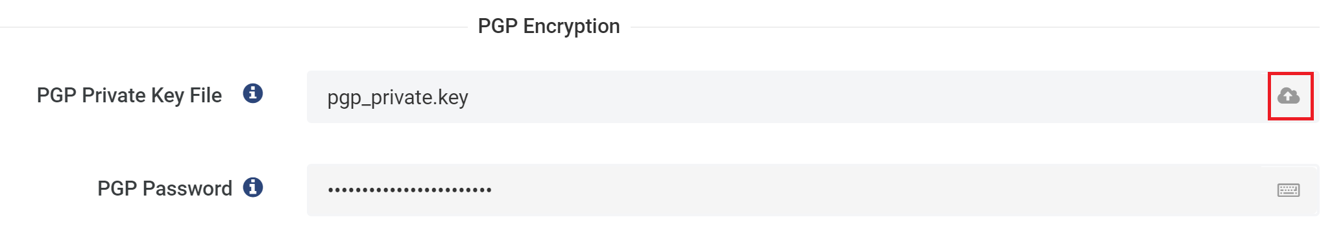Show info tooltip for PGP Private Key File
Image resolution: width=1332 pixels, height=237 pixels.
253,93
